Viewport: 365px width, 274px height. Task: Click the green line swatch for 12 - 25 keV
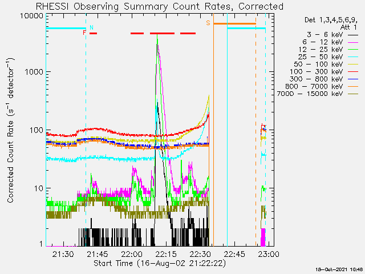pos(353,50)
